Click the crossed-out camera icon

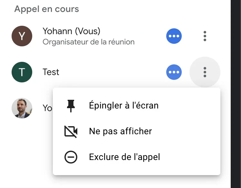71,131
